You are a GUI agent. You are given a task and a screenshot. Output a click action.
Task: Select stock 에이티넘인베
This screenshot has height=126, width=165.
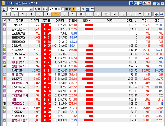tap(20, 83)
